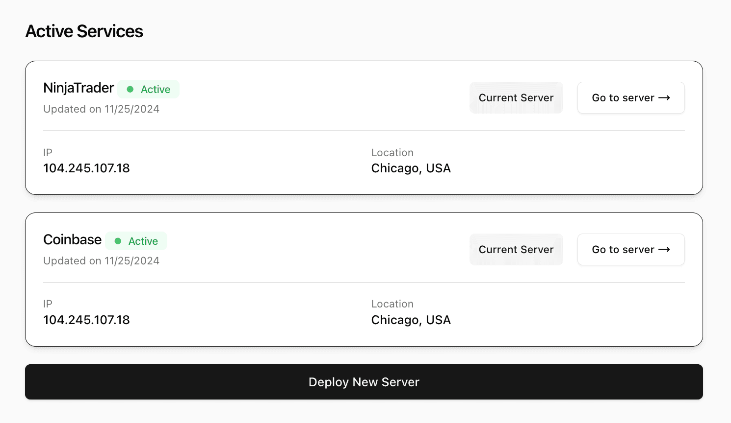The width and height of the screenshot is (731, 423).
Task: Click the Active status badge for Coinbase
Action: click(x=136, y=241)
